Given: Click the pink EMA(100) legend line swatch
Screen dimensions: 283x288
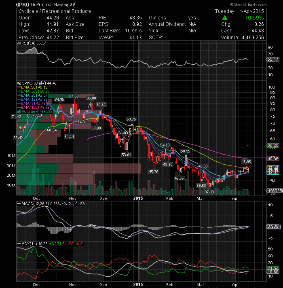Looking at the screenshot, I should pyautogui.click(x=19, y=108).
